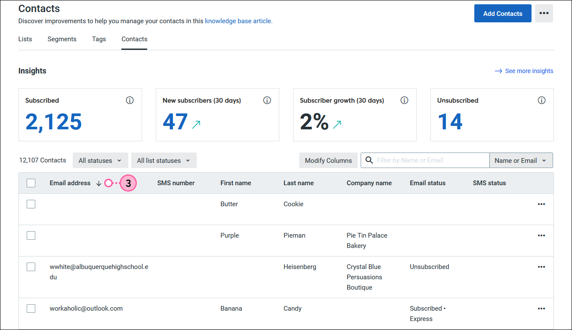Click See more insights link

pos(529,71)
